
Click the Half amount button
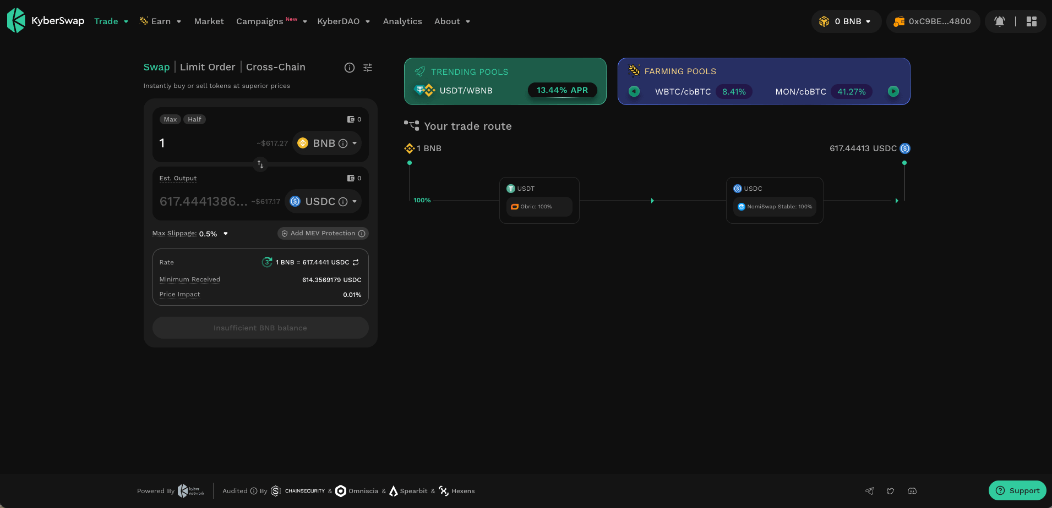pos(194,119)
